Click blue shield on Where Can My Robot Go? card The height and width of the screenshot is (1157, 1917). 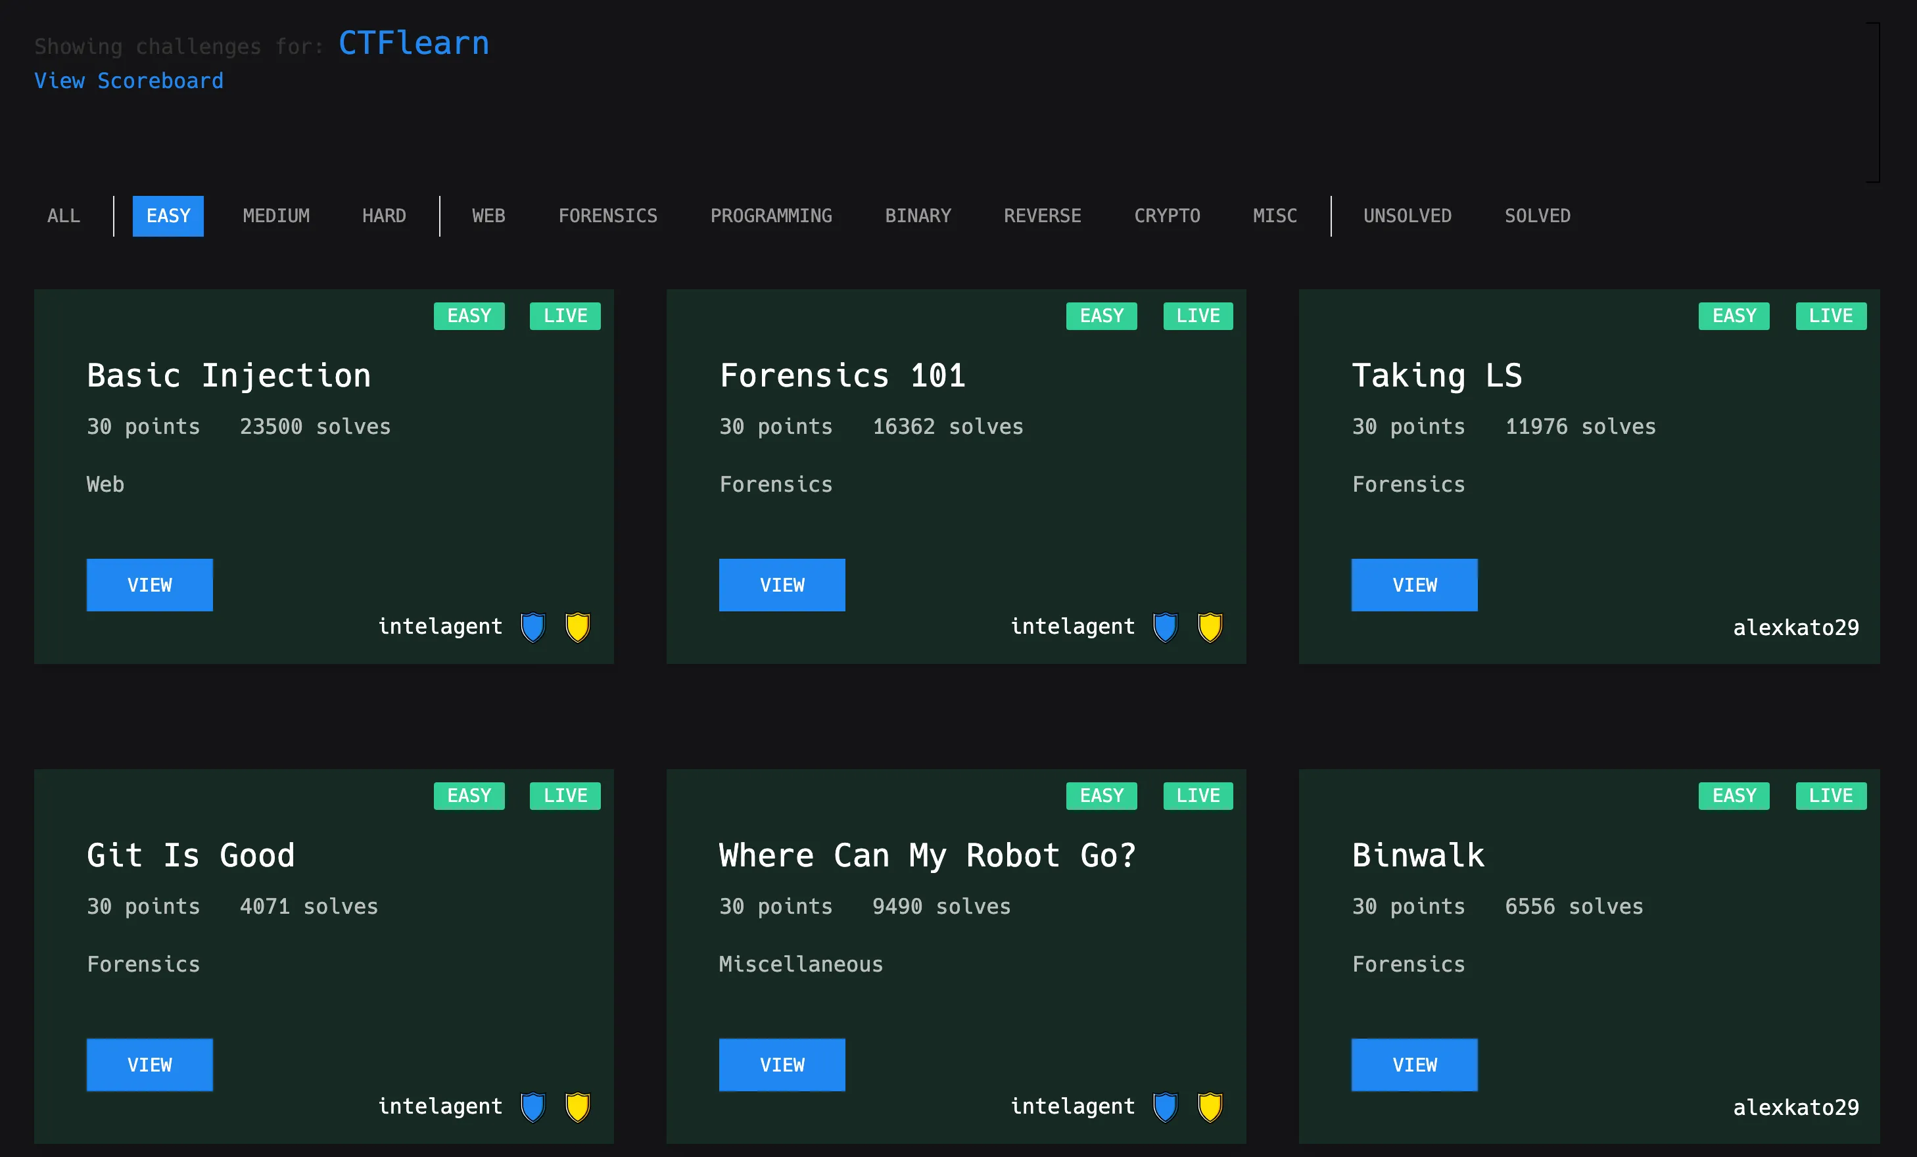pyautogui.click(x=1165, y=1106)
